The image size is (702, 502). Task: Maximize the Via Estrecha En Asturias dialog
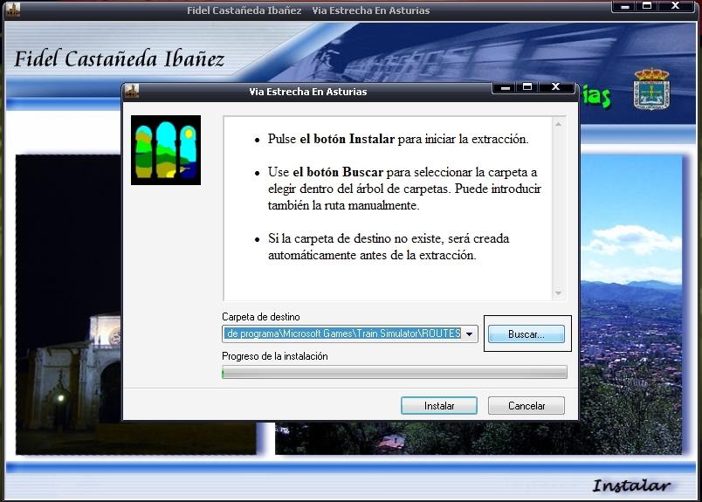coord(526,87)
